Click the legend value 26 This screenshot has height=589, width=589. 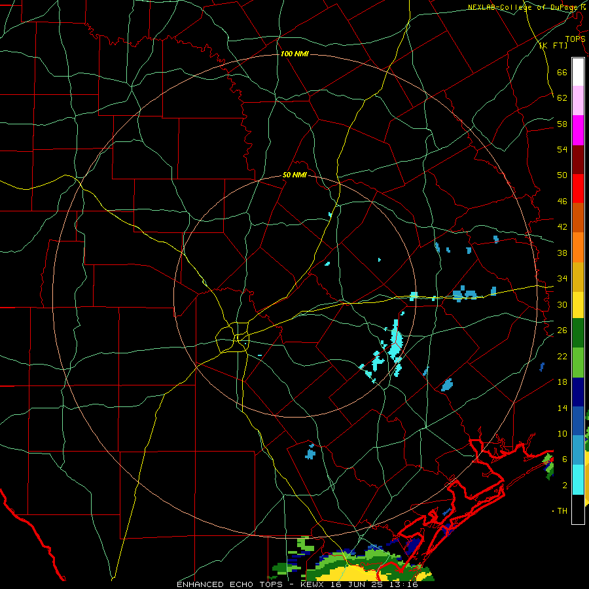coord(562,330)
